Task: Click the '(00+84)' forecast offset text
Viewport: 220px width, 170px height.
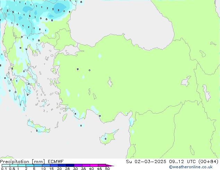Action: (x=209, y=162)
